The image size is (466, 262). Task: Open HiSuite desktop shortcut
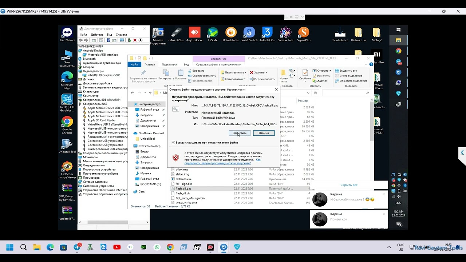(213, 35)
